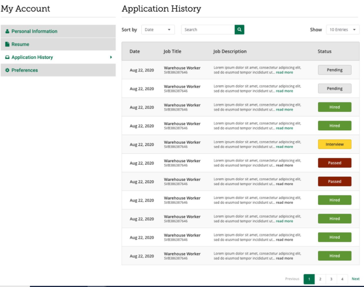Click the Warehouse Worker title in the Interview row

[x=182, y=143]
